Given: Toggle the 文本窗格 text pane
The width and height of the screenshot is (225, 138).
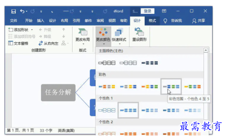Looking at the screenshot, I should click(x=18, y=43).
